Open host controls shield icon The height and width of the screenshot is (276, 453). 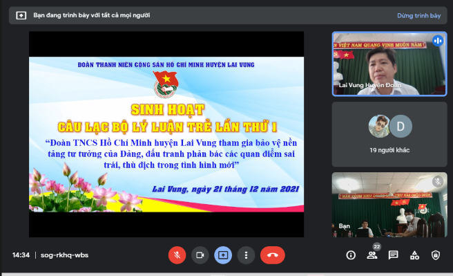tap(436, 255)
